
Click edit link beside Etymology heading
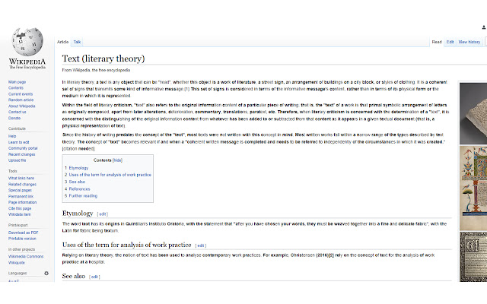click(103, 214)
